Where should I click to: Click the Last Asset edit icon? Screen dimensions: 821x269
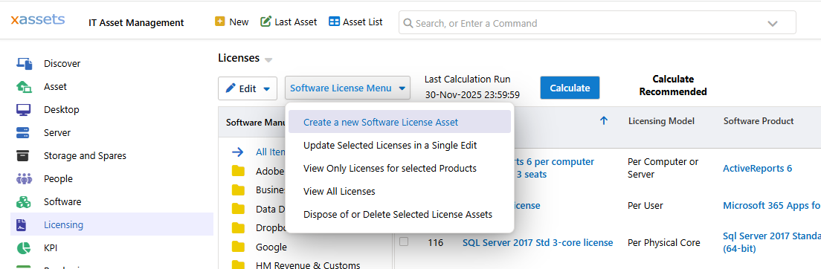click(265, 22)
